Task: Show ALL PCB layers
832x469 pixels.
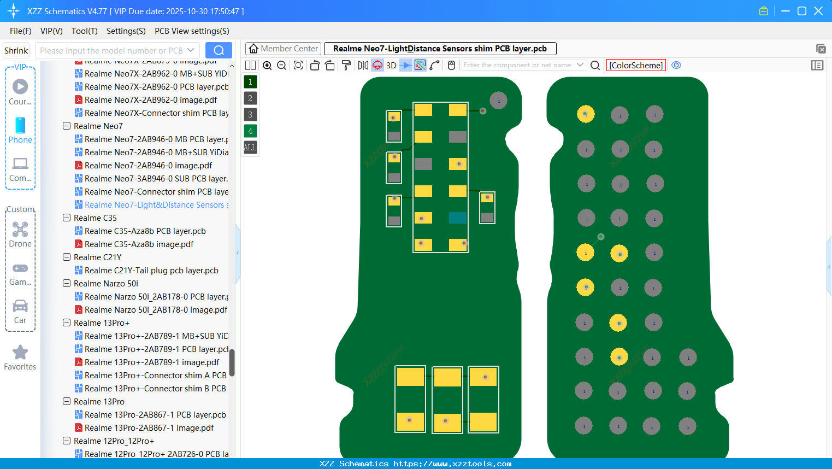Action: [250, 148]
